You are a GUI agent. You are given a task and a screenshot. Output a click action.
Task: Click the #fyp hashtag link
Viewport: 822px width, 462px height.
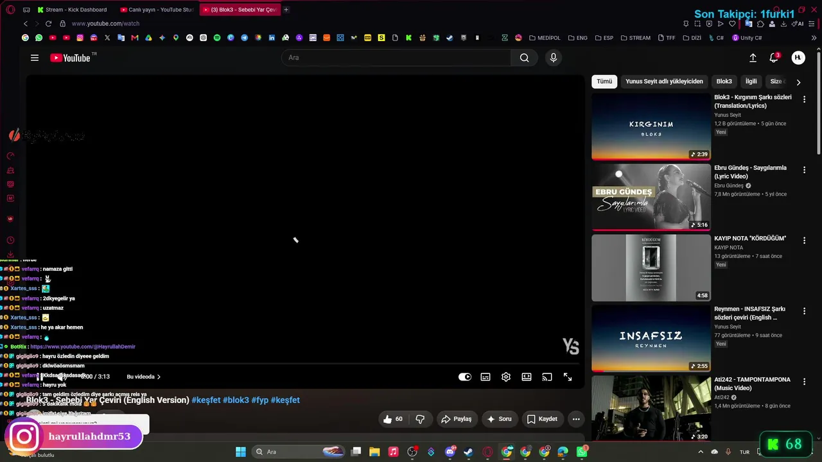click(x=260, y=400)
